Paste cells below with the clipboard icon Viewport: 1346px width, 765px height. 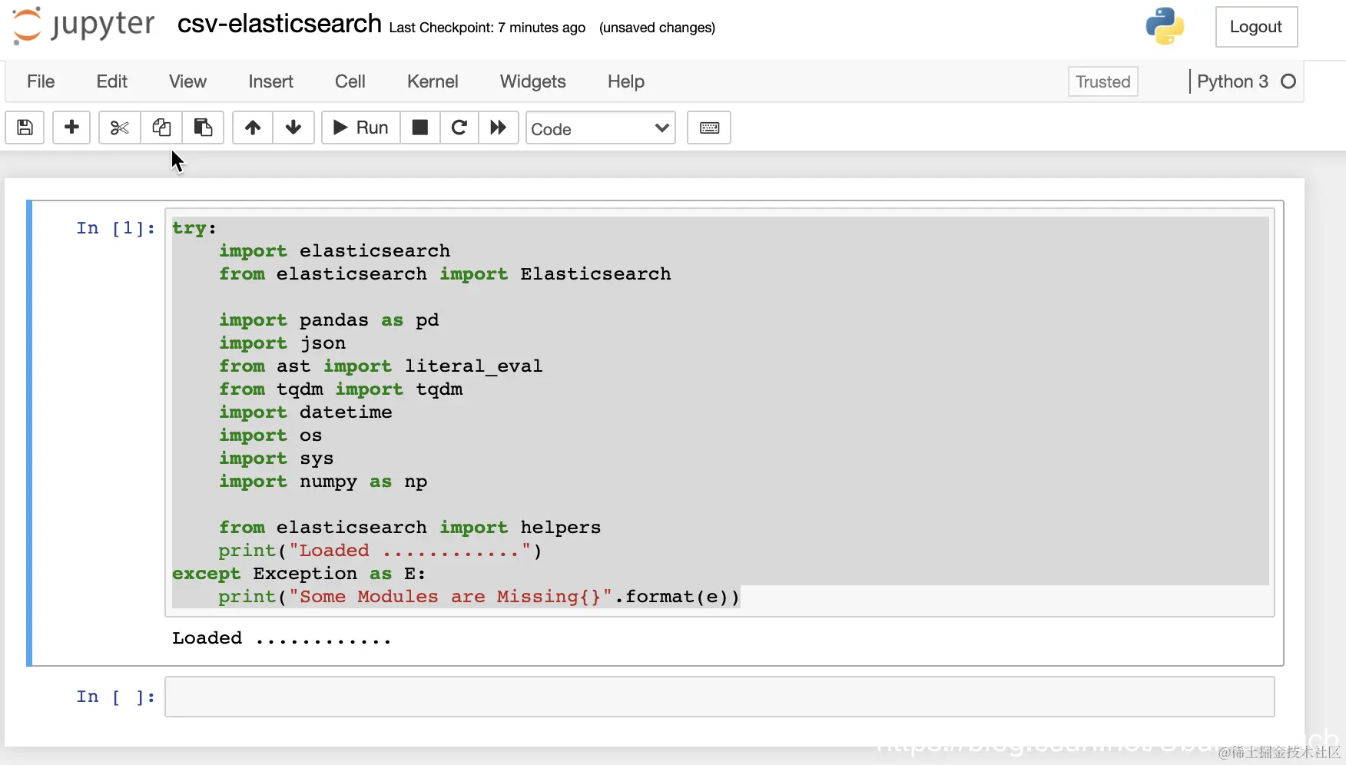coord(203,127)
